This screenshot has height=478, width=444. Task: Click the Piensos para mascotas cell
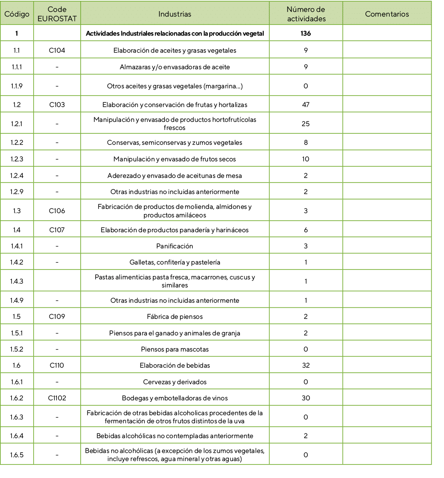174,349
